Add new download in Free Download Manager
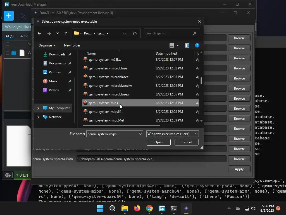This screenshot has height=215, width=286. pos(9,16)
